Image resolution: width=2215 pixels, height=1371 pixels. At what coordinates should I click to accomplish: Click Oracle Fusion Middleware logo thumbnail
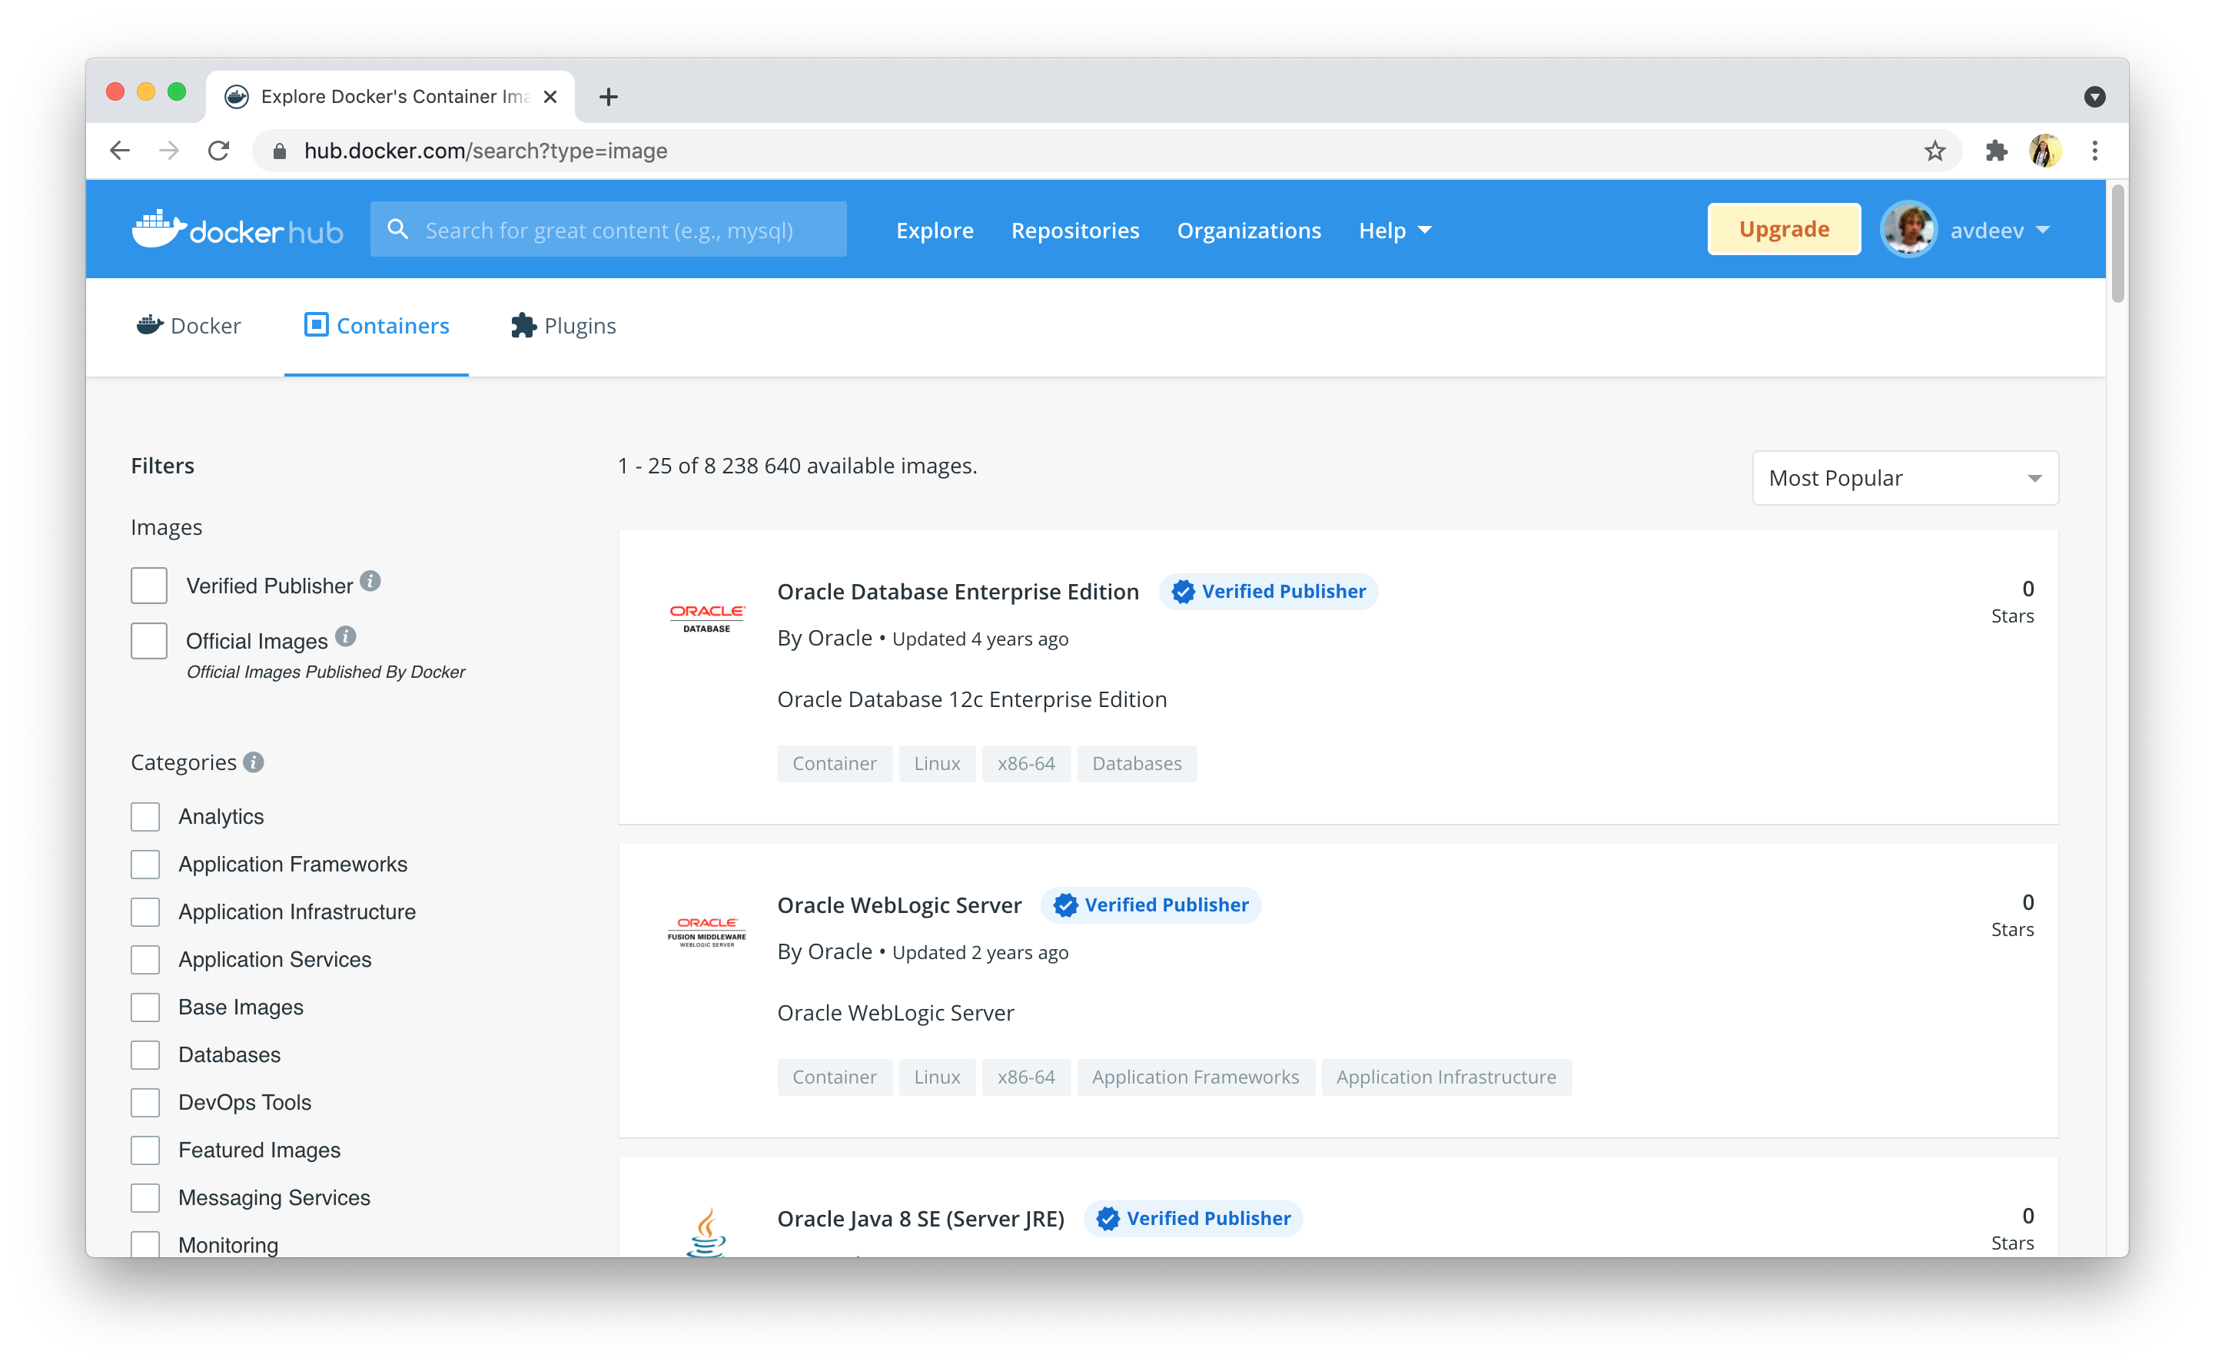coord(706,932)
